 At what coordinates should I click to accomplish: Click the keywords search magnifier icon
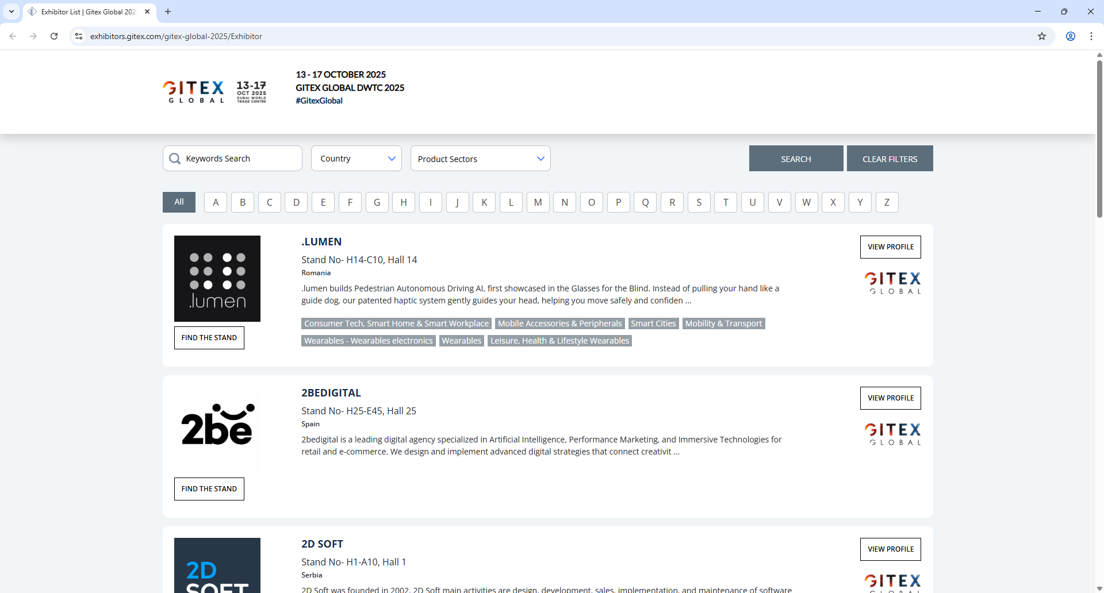pyautogui.click(x=174, y=159)
